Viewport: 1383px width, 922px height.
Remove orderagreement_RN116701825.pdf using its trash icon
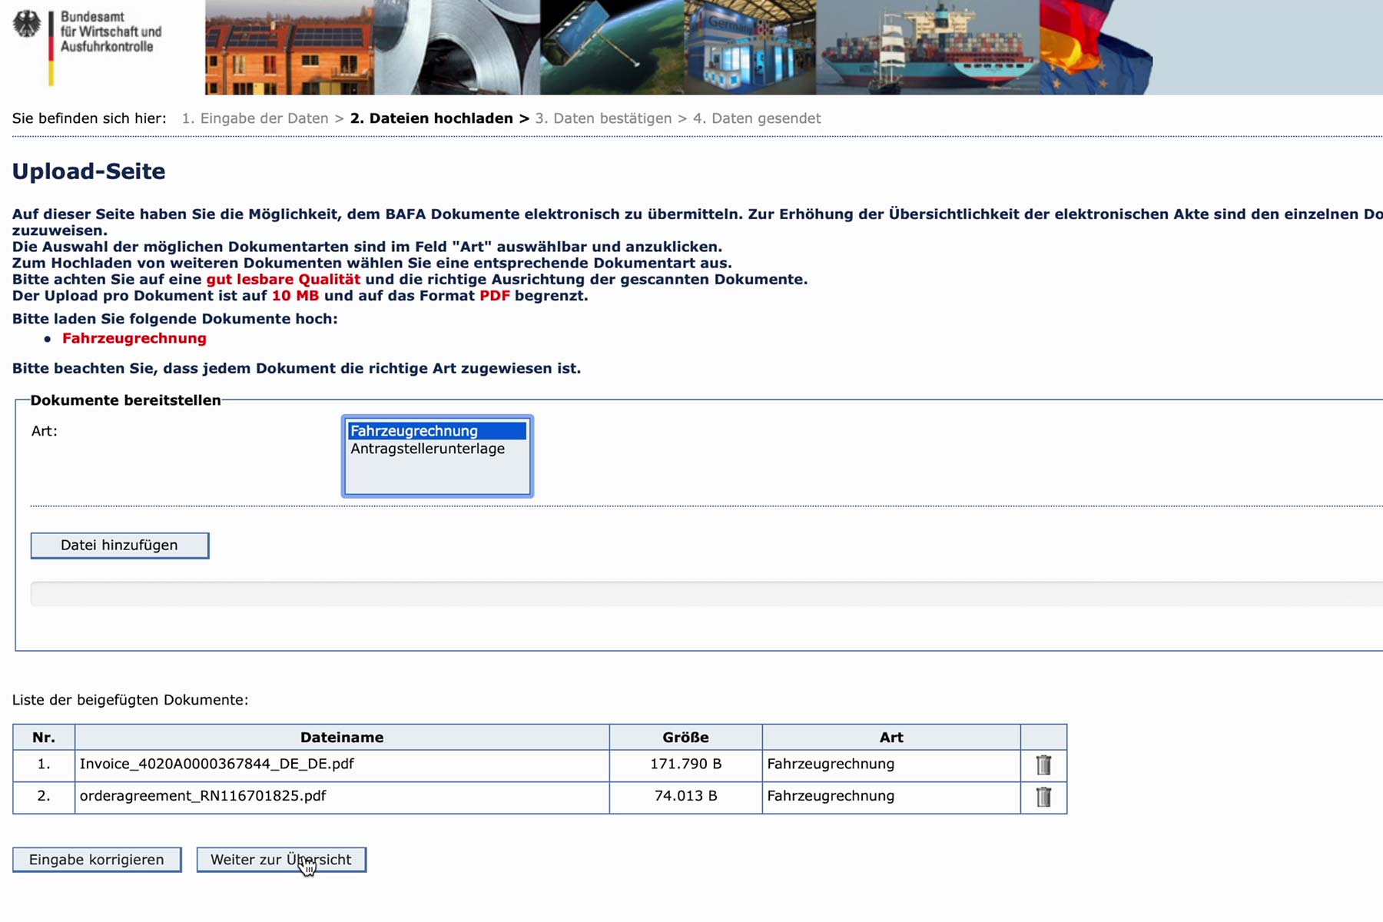click(x=1043, y=798)
